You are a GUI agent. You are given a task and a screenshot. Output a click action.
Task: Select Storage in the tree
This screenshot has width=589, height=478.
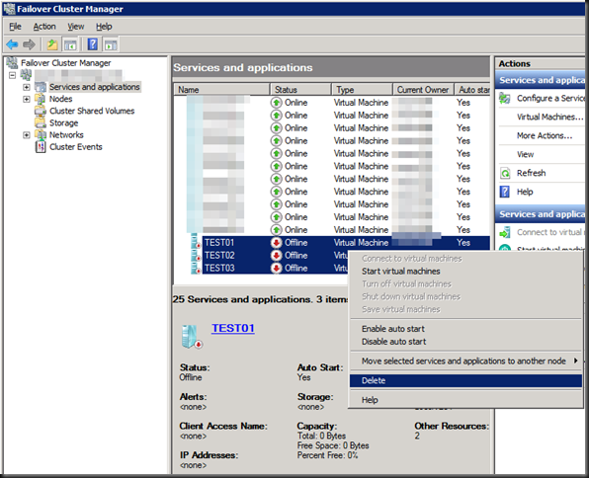pos(64,122)
